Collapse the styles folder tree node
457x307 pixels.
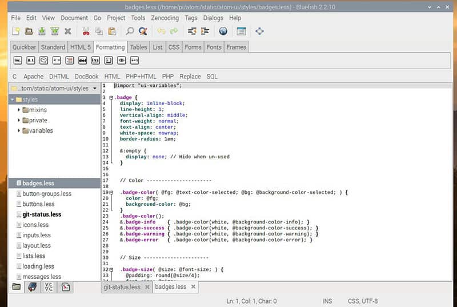pyautogui.click(x=13, y=99)
